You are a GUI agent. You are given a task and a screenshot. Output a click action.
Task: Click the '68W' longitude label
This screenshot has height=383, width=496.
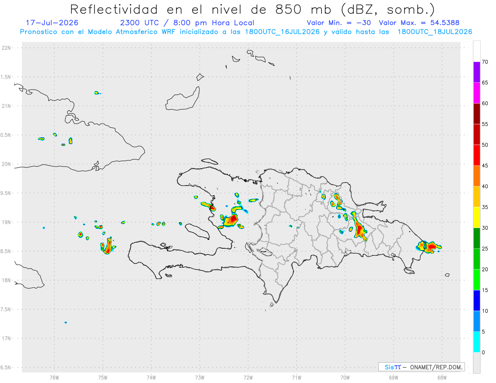tap(442, 377)
